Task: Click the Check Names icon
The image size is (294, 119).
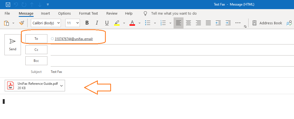Action: click(x=289, y=23)
